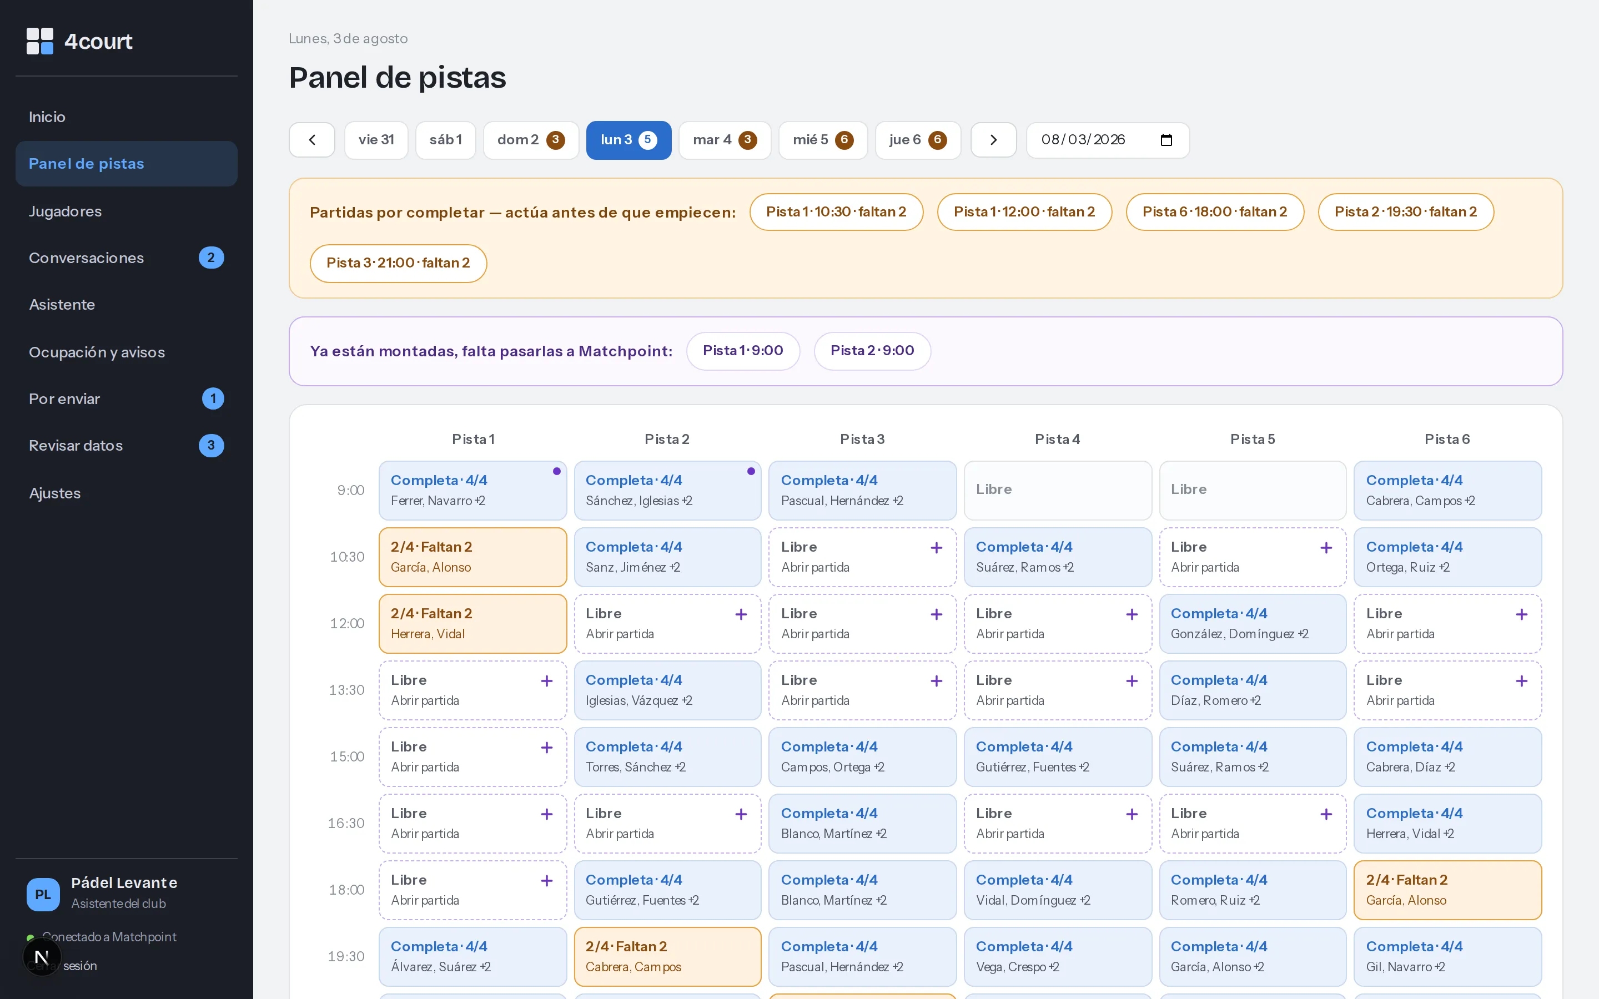Viewport: 1599px width, 999px height.
Task: Open Matchpoint pill Pista 2 · 9:00
Action: click(872, 351)
